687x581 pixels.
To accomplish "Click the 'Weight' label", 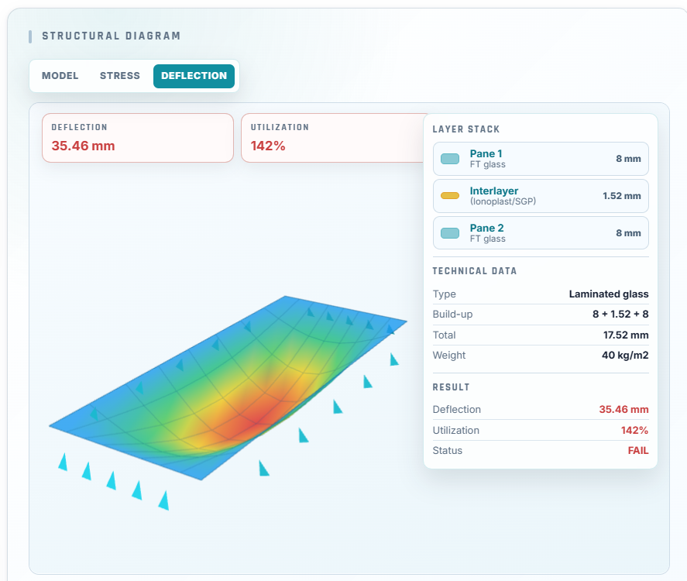I will pos(449,356).
